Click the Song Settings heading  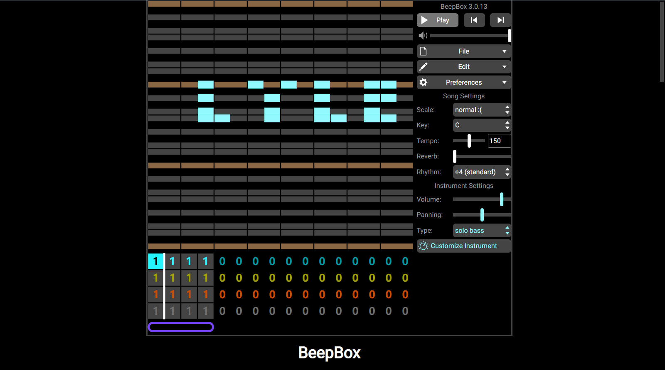464,96
